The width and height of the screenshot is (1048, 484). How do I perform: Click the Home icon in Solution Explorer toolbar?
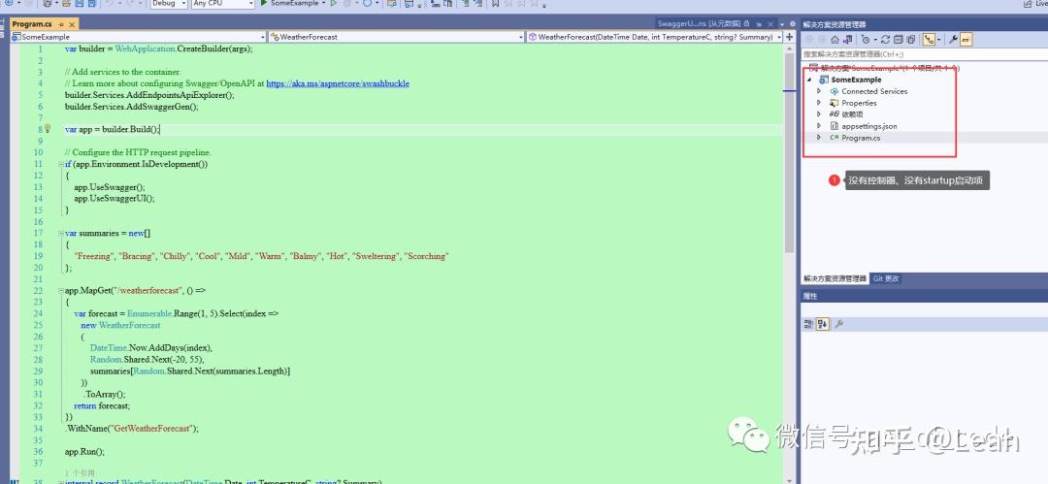(x=835, y=40)
